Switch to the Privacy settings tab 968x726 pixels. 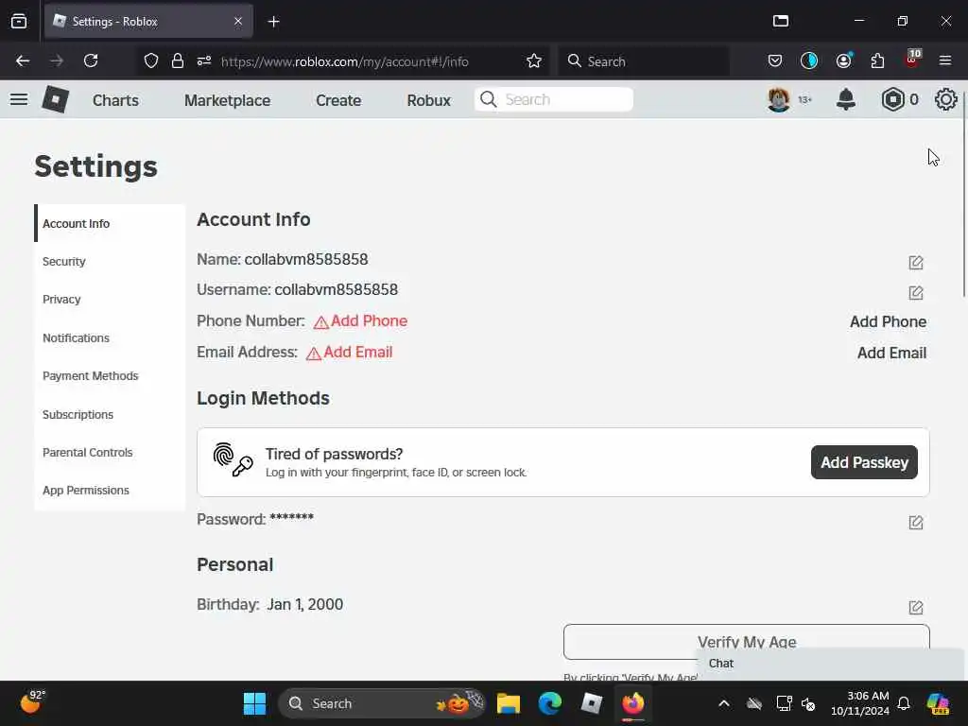(110, 300)
